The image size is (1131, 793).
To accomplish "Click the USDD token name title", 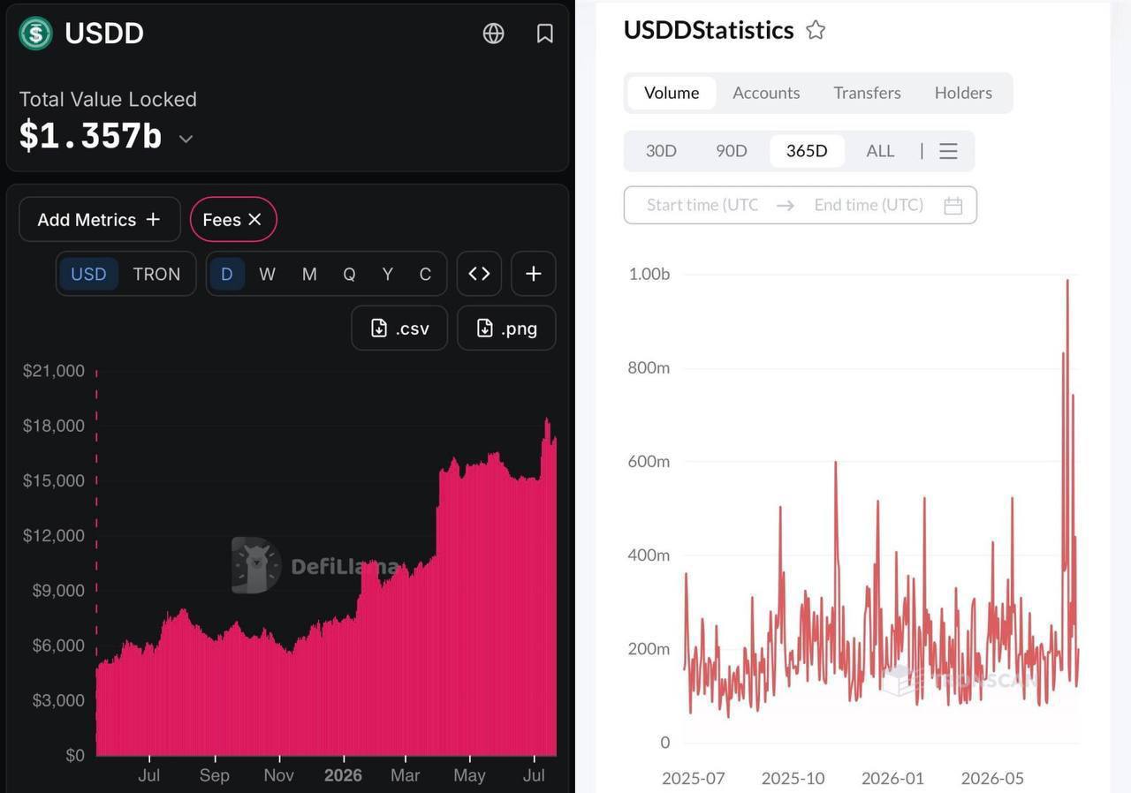I will point(104,34).
